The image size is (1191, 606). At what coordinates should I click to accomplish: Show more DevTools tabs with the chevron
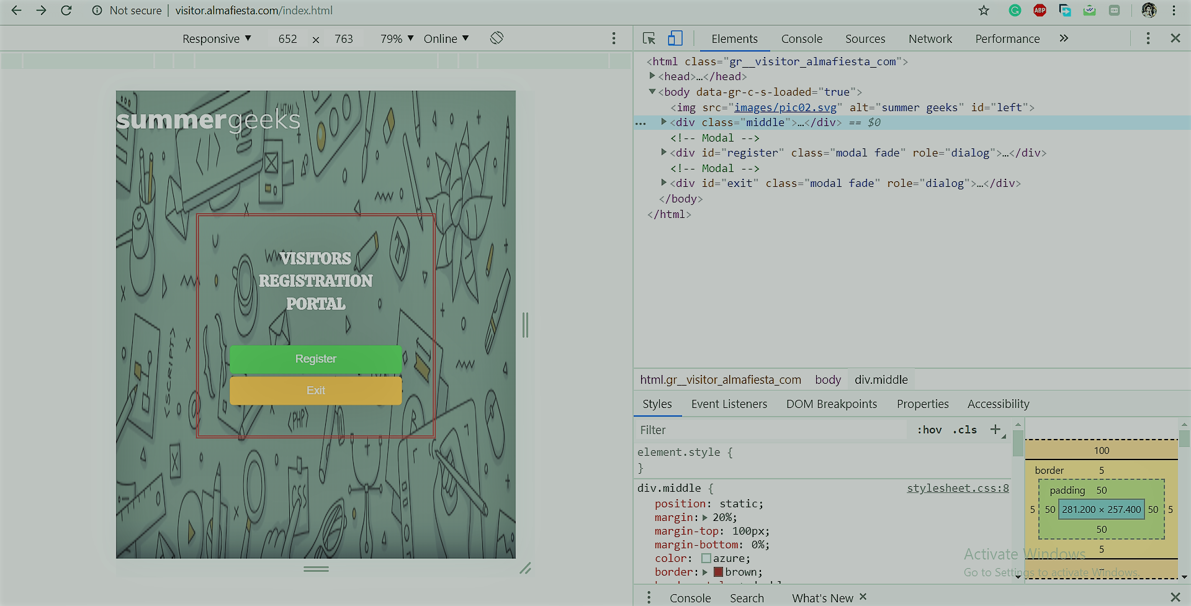coord(1064,38)
